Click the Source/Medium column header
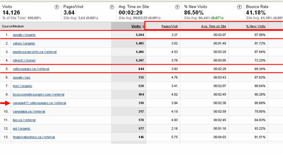 [x=13, y=26]
